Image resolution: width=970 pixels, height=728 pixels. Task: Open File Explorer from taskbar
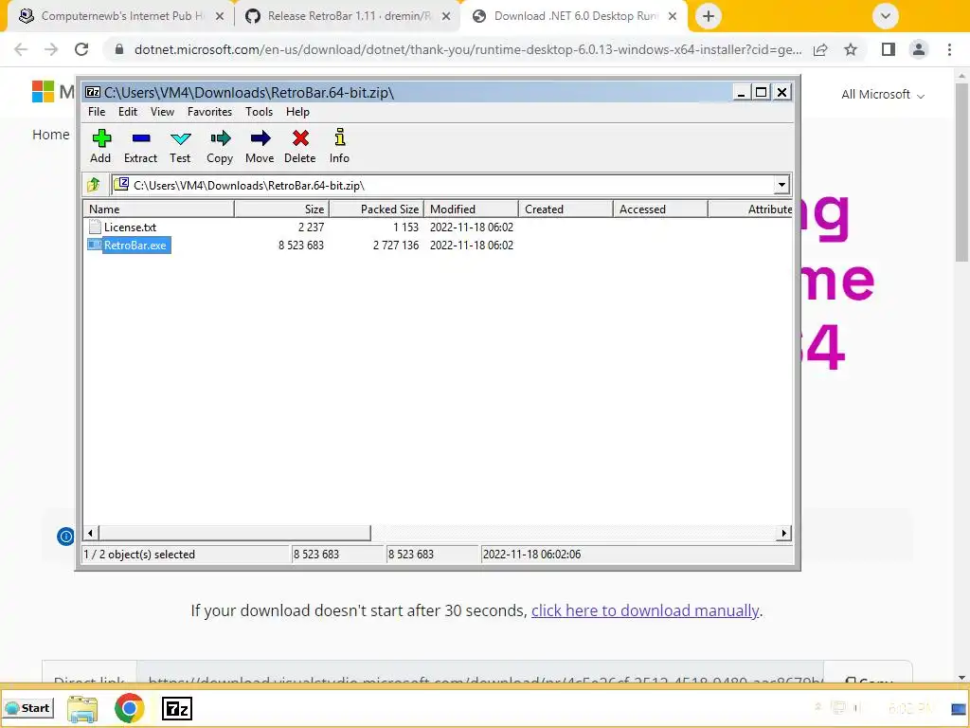click(x=82, y=709)
